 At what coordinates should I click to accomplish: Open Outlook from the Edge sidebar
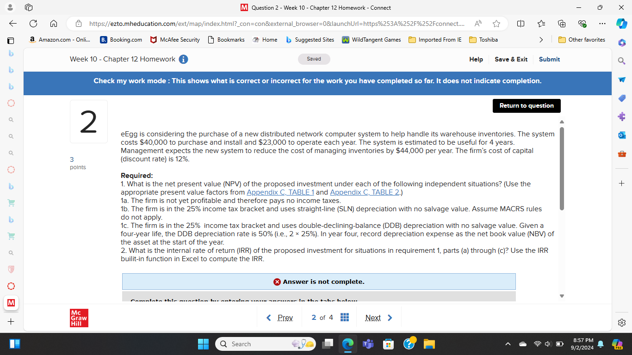tap(622, 135)
